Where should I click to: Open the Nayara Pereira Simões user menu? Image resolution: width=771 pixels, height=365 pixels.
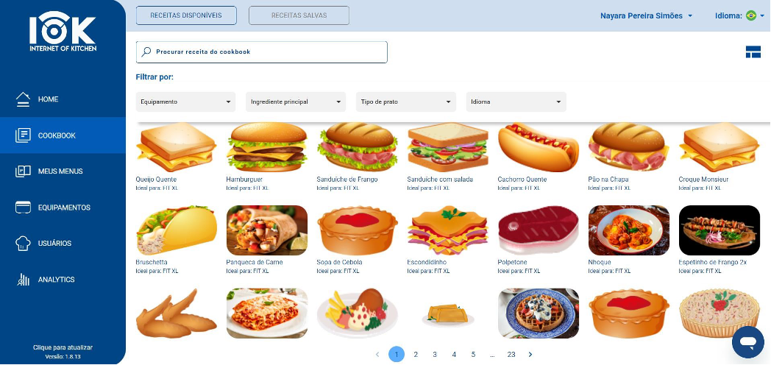(646, 15)
